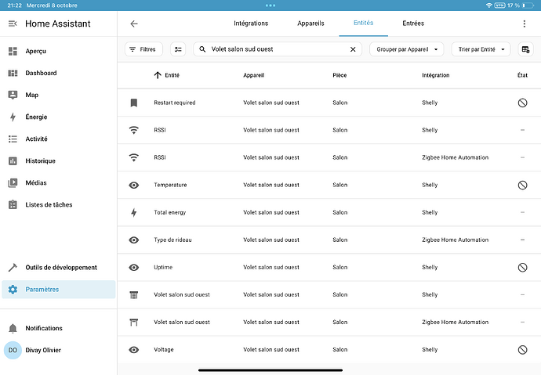Tap the battery indicator in the status bar
Viewport: 541px width, 375px height.
(528, 5)
